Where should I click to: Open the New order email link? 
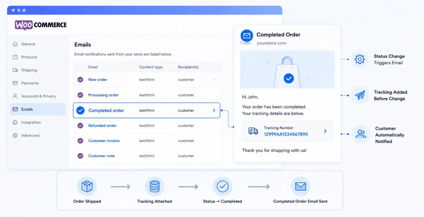coord(98,80)
